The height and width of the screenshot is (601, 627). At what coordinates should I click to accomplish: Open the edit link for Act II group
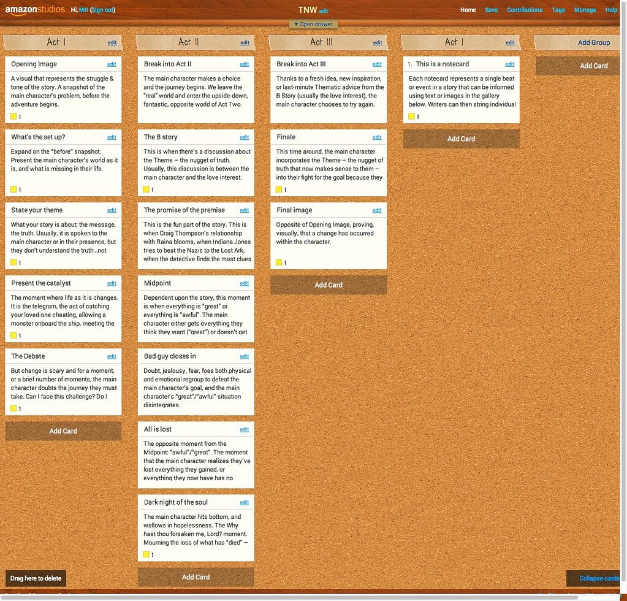point(244,42)
